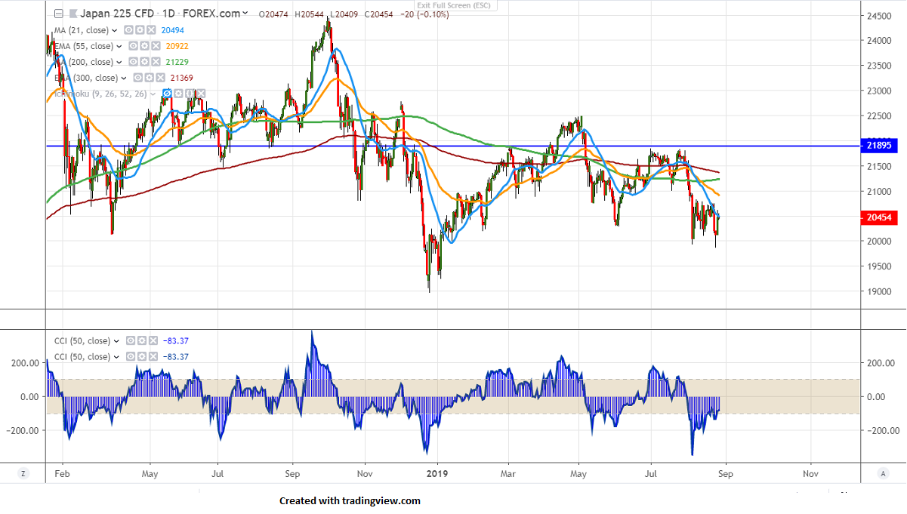Open Ichimoku source code braces icon
This screenshot has width=907, height=514.
click(x=189, y=94)
